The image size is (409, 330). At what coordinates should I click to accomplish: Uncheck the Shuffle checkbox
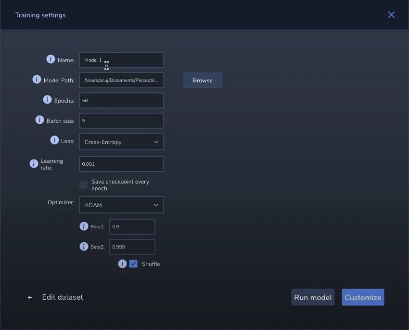tap(134, 264)
